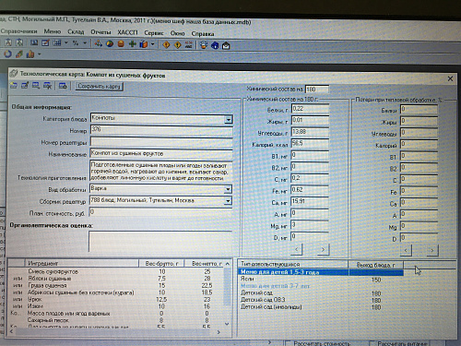Viewport: 461px width, 346px height.
Task: Click the 'Номер рецептуры' input field
Action: pos(161,142)
